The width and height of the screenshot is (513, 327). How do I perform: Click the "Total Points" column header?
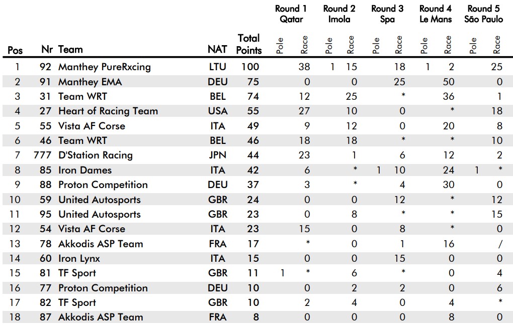click(x=249, y=44)
